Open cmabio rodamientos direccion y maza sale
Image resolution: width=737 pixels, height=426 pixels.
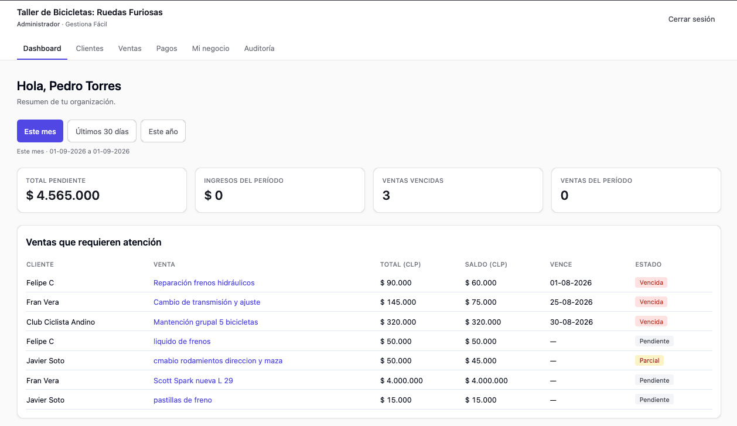click(x=218, y=361)
